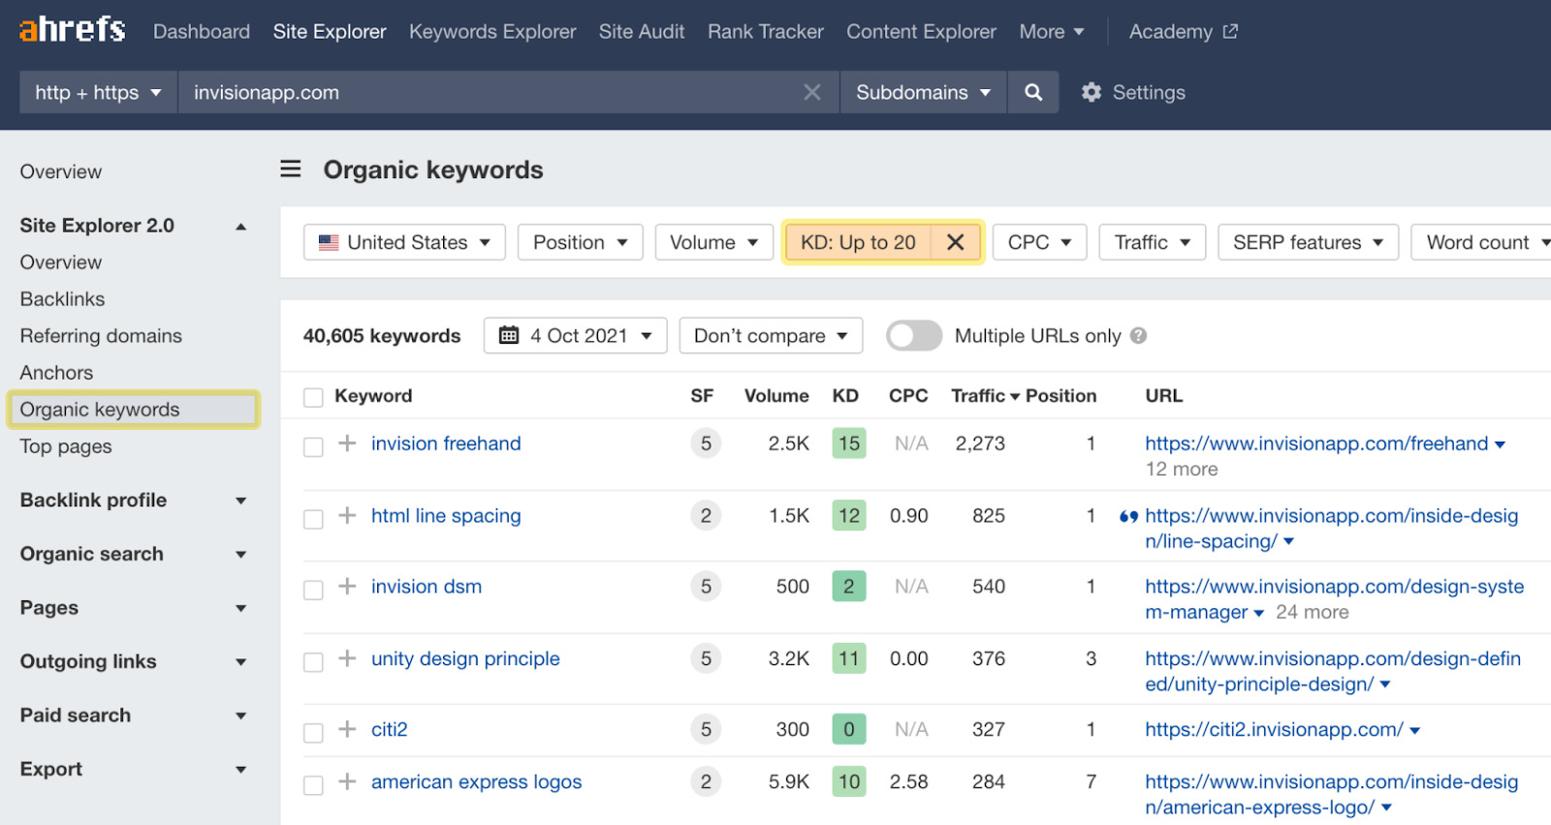Screen dimensions: 1551x825
Task: Click the ahrefs logo
Action: 73,31
